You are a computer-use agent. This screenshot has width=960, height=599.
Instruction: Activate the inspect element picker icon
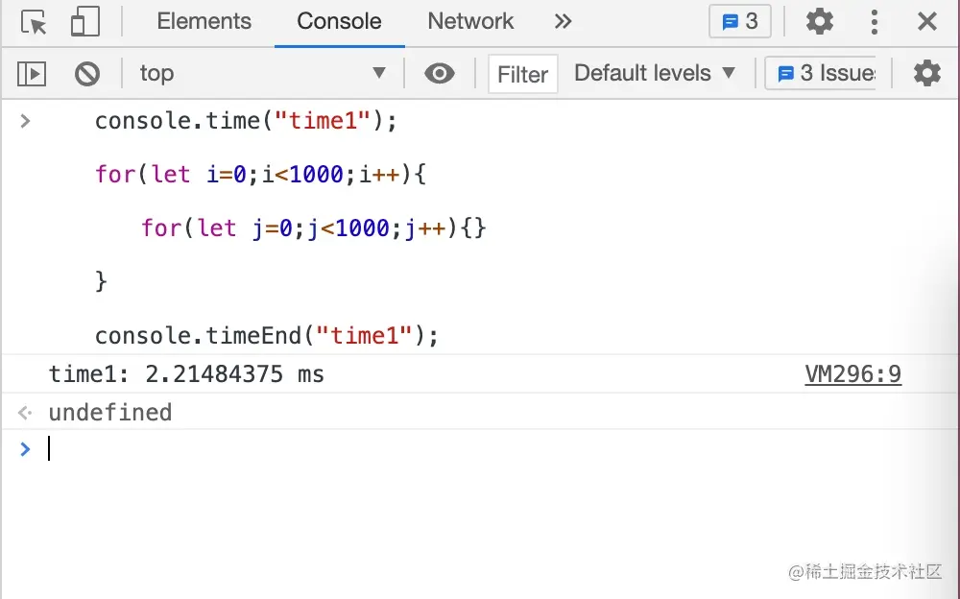[x=34, y=23]
